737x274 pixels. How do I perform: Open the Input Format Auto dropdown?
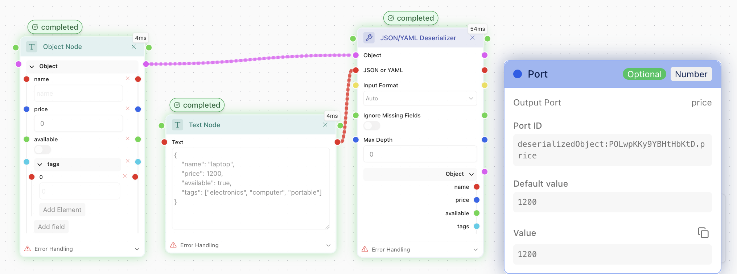pos(420,99)
